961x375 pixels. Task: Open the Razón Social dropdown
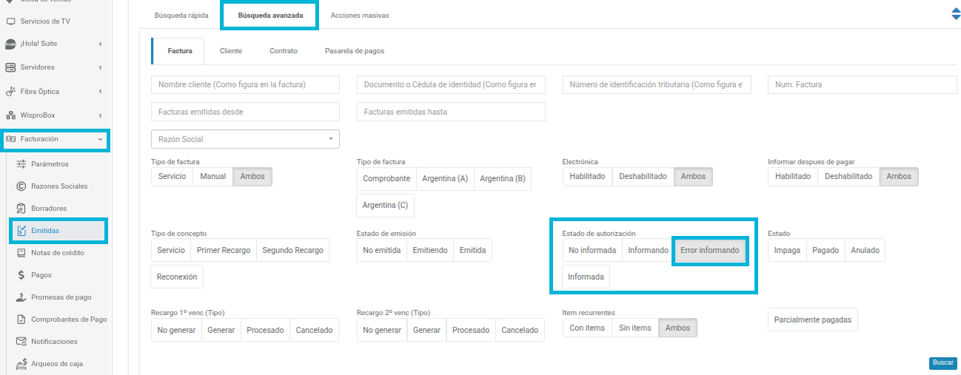coord(245,139)
